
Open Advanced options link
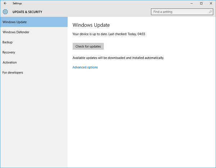coord(85,67)
